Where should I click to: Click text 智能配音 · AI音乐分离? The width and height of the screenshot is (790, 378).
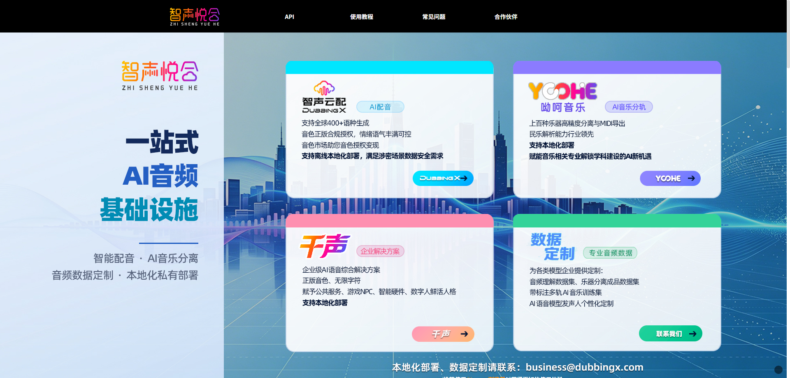click(x=146, y=258)
